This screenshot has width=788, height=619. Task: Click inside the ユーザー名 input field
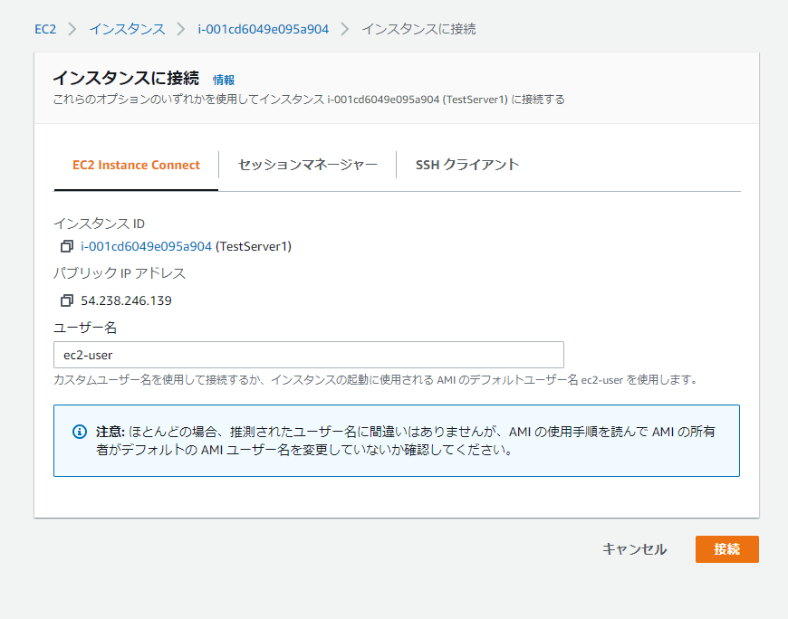tap(308, 354)
